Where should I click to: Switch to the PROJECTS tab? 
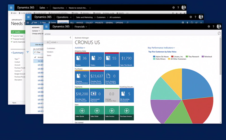coord(99,23)
